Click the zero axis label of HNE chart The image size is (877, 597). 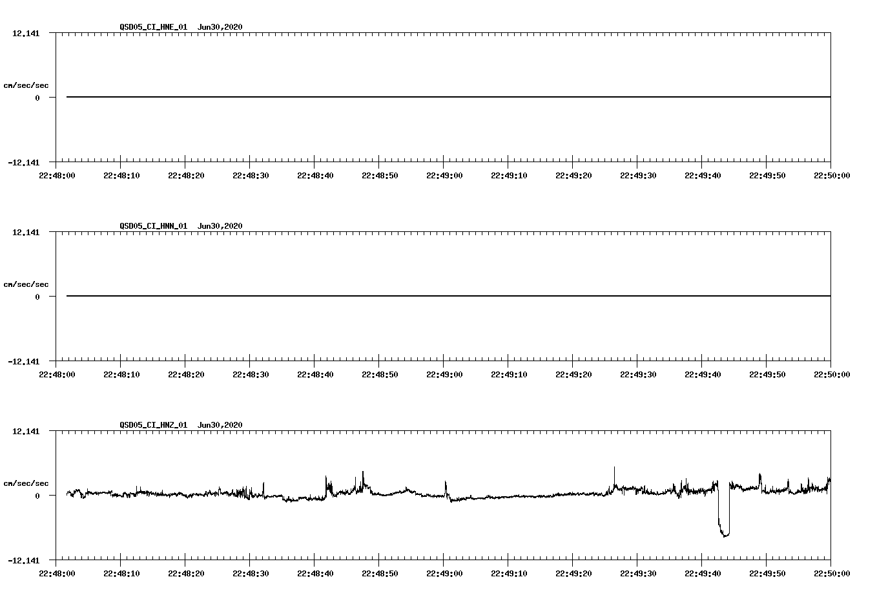[x=37, y=98]
